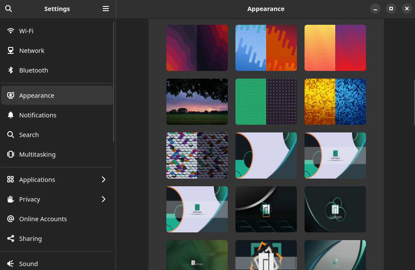Go to Bluetooth settings
This screenshot has height=270, width=415.
[57, 70]
